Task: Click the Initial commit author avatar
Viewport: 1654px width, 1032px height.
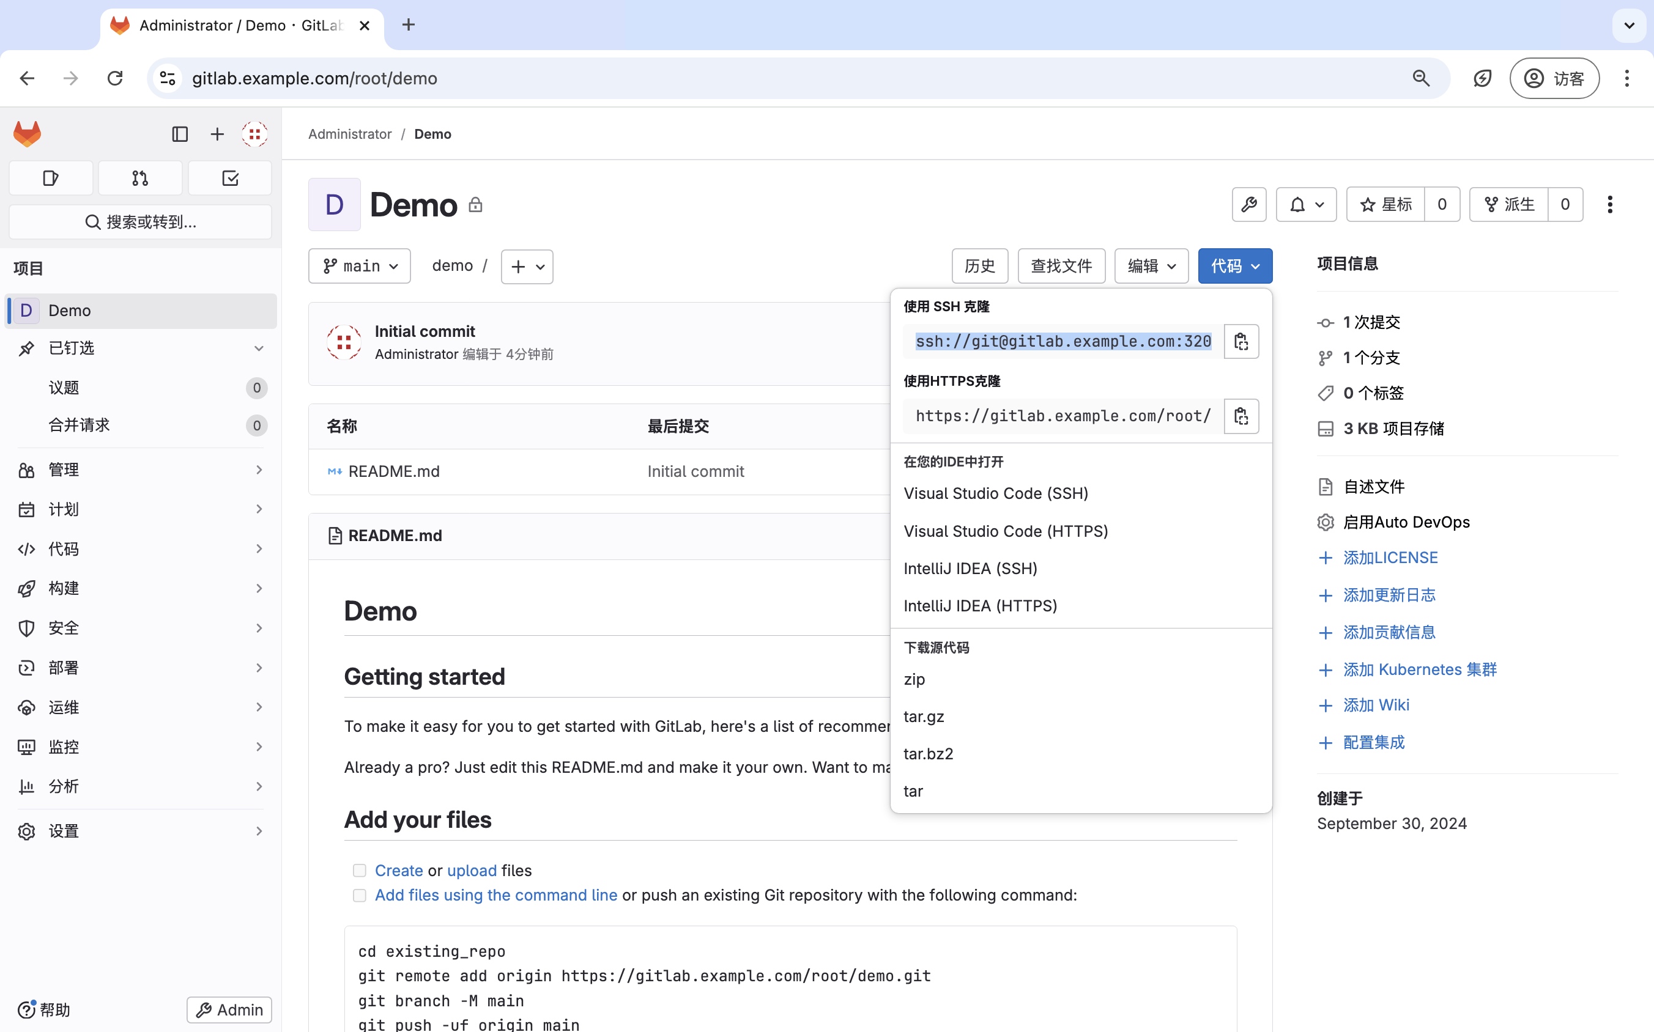Action: pyautogui.click(x=344, y=342)
